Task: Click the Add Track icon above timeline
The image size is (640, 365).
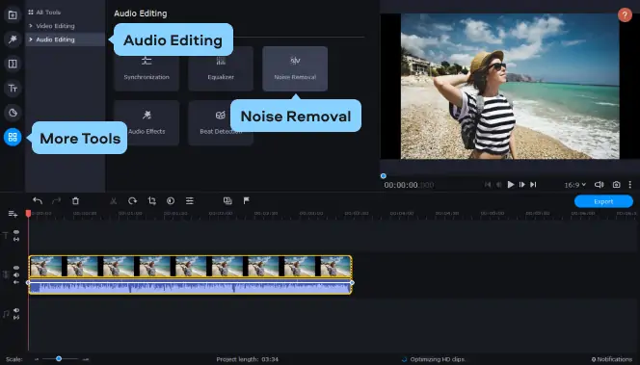Action: coord(13,214)
